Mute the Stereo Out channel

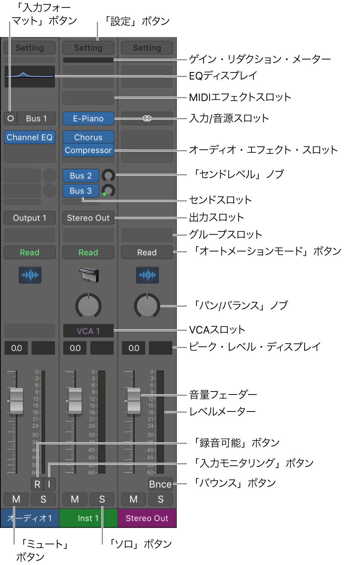click(x=133, y=499)
